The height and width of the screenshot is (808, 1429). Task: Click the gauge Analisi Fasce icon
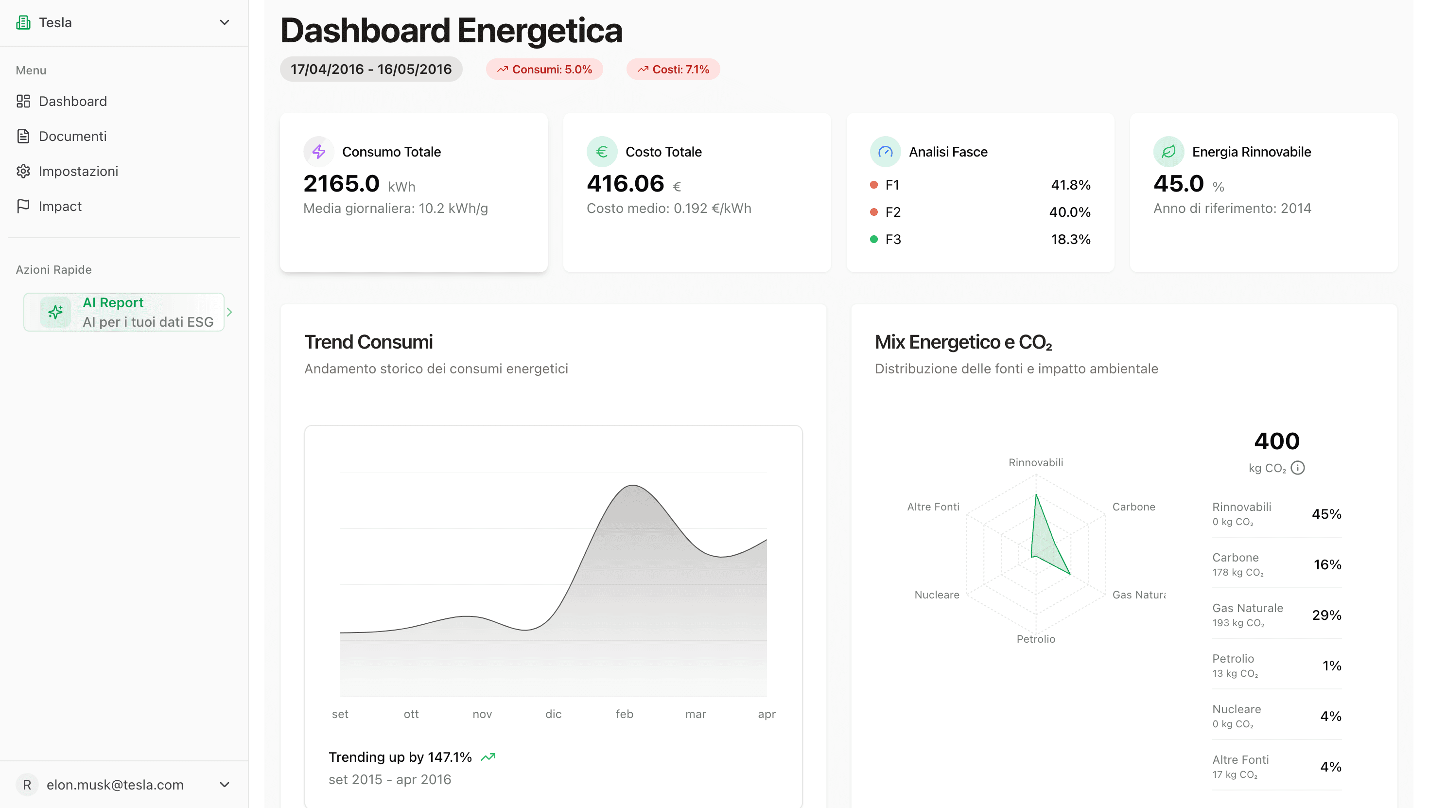coord(886,152)
